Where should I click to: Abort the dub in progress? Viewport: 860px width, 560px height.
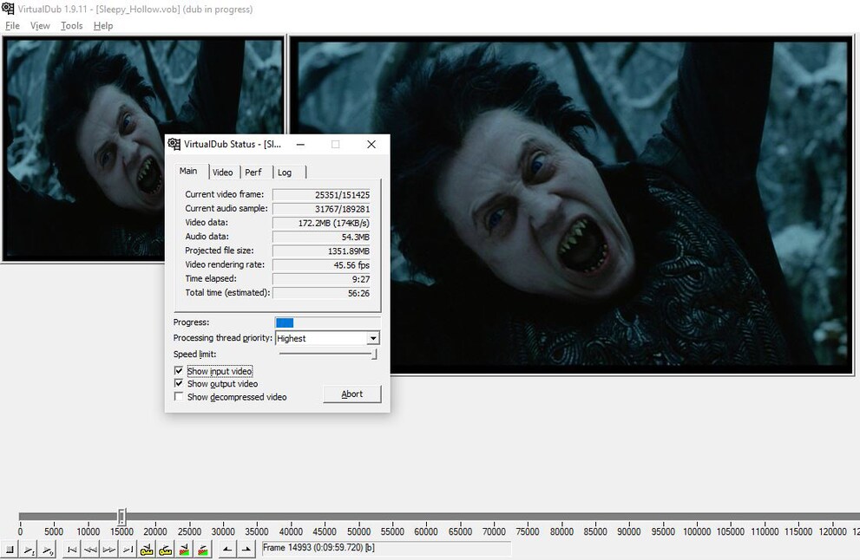[351, 394]
